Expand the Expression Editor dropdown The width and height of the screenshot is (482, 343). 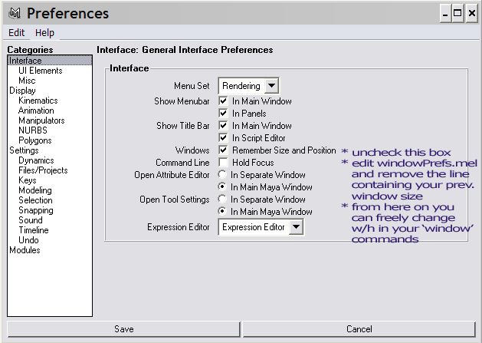click(x=296, y=227)
